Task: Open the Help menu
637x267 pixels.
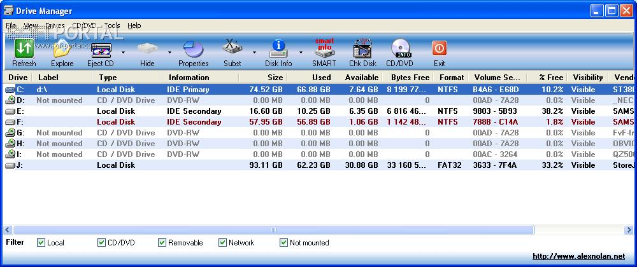Action: tap(134, 25)
